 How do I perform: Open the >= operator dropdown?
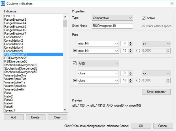156,44
